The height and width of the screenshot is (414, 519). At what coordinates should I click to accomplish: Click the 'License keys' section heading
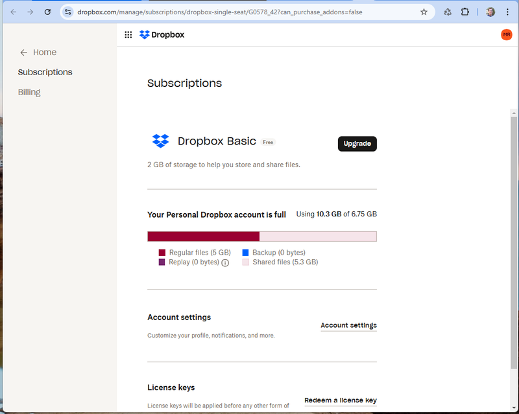[171, 387]
